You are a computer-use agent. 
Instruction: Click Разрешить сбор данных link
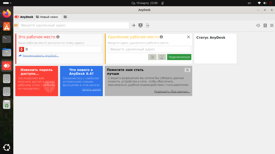tap(172, 91)
